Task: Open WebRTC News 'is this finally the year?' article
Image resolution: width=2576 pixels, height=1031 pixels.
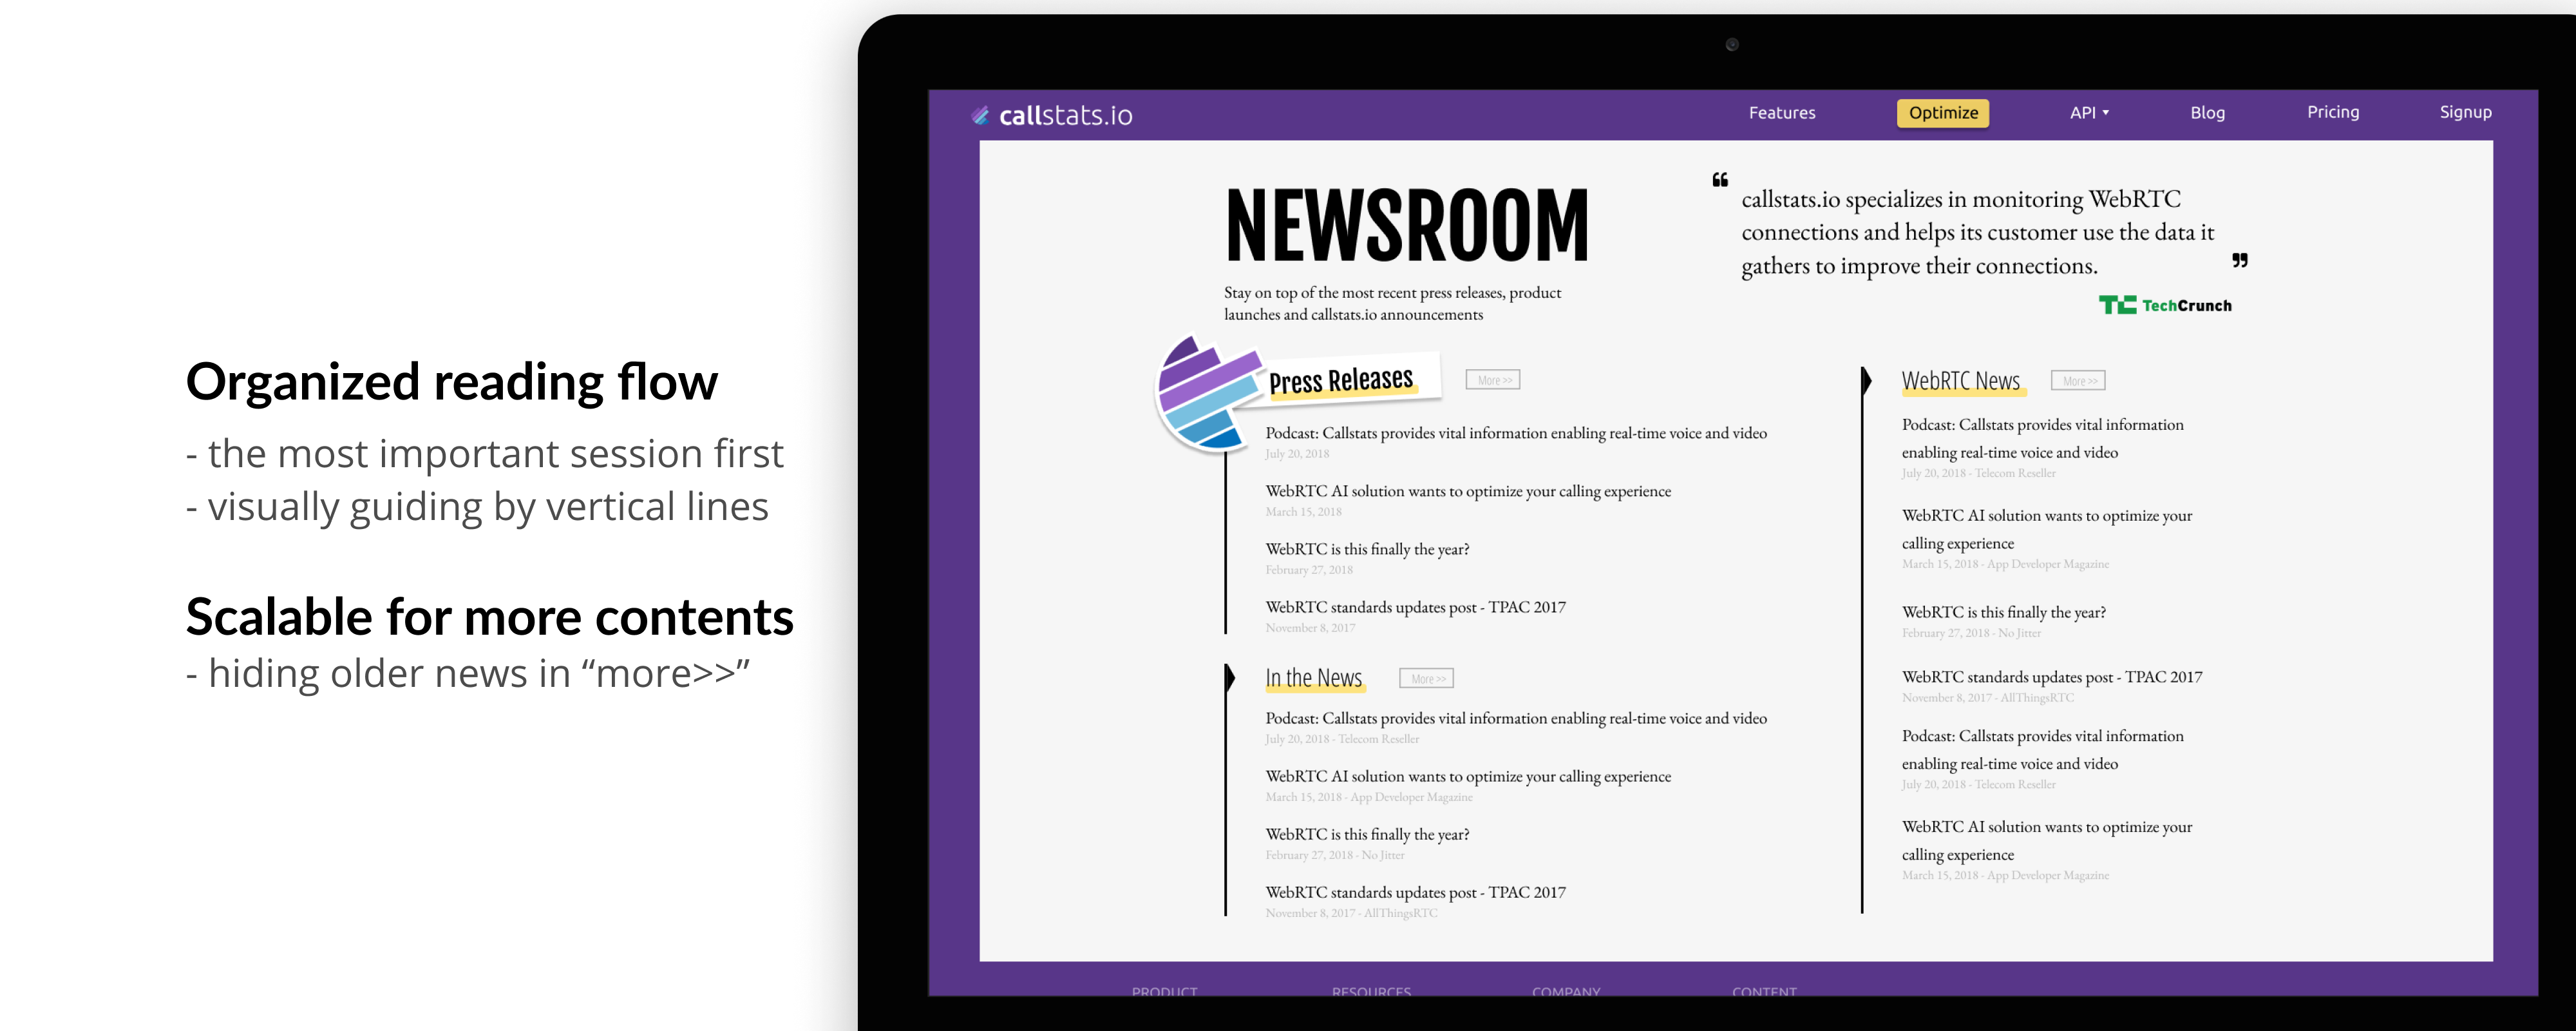Action: click(2003, 613)
